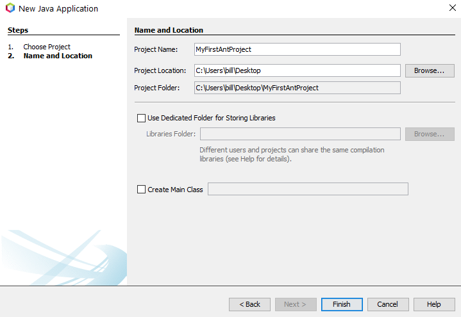461x317 pixels.
Task: Click the NetBeans cube icon in title bar
Action: click(x=10, y=8)
